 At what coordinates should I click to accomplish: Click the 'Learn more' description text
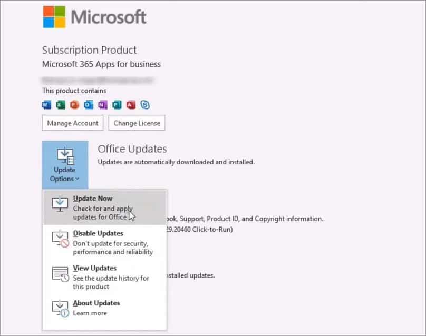90,313
